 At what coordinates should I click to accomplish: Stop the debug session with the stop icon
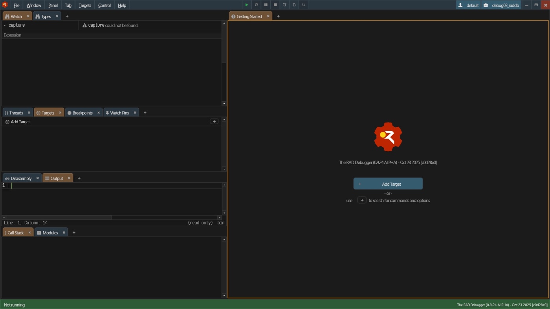coord(275,5)
